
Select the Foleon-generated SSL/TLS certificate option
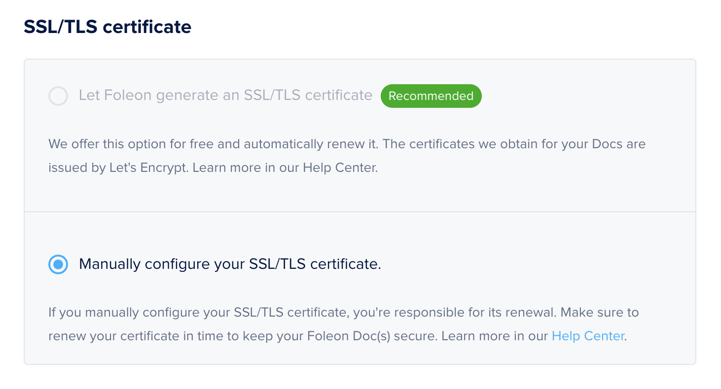pyautogui.click(x=58, y=96)
